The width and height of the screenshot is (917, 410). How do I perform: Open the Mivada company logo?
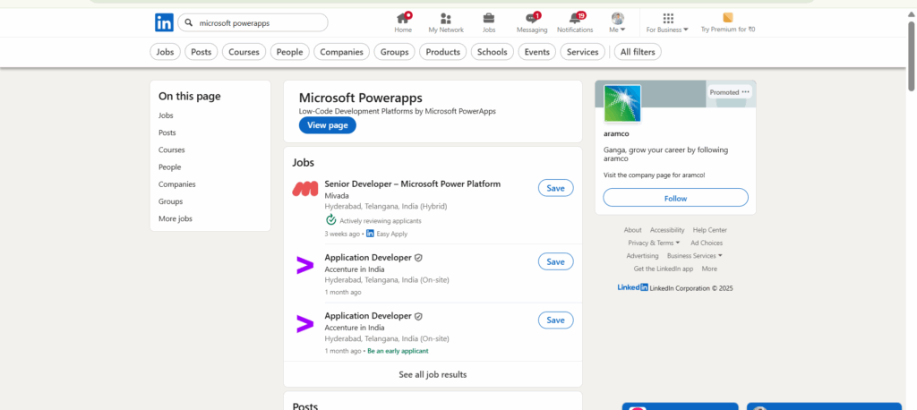[x=304, y=188]
